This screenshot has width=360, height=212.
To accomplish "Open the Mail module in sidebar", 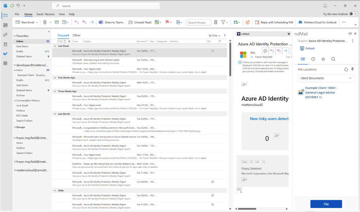I will pos(5,15).
